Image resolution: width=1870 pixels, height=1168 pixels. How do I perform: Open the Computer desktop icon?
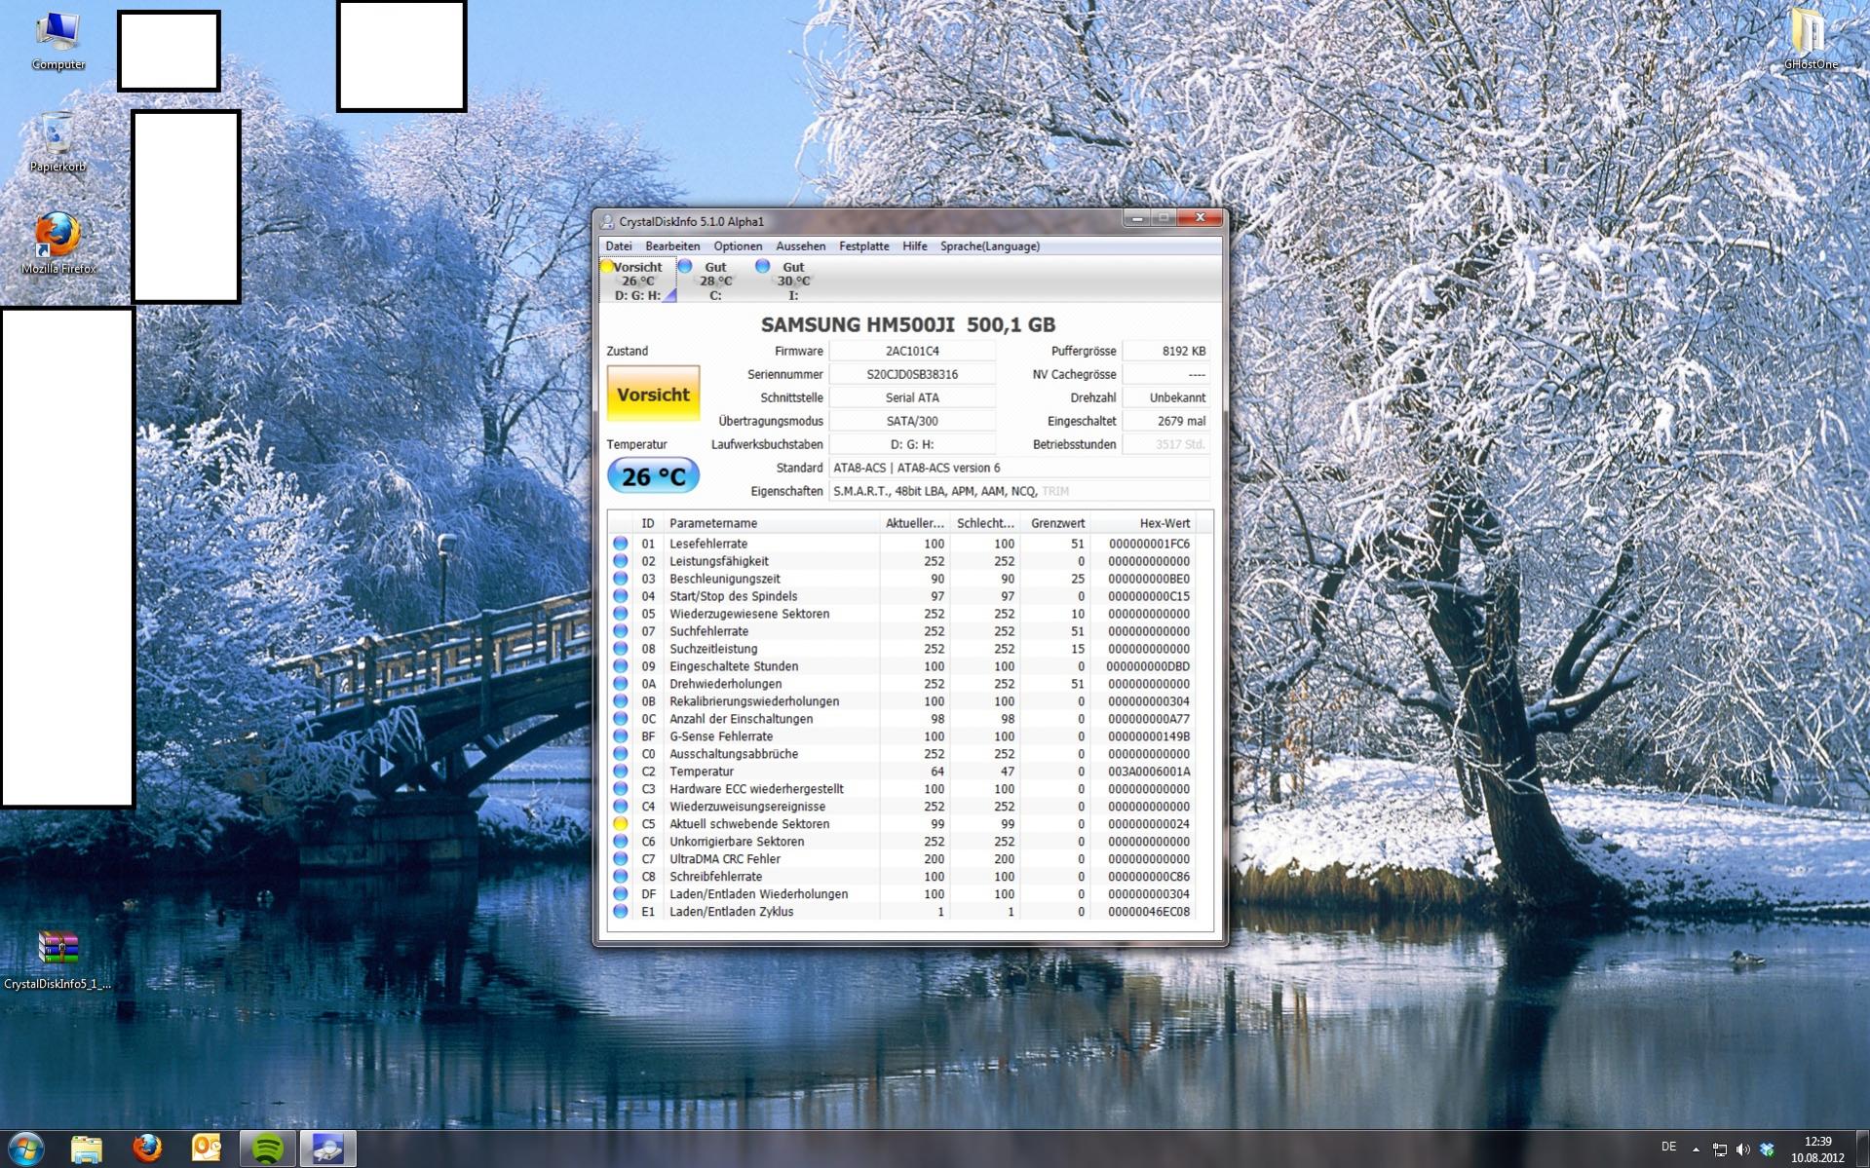click(57, 41)
